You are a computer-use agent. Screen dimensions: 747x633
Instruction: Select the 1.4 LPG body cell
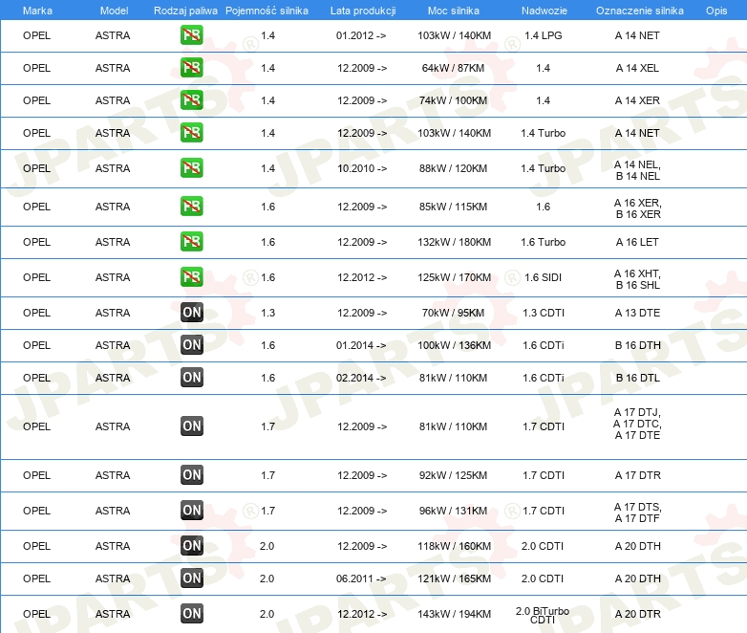(x=544, y=35)
